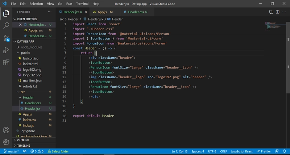
Task: Click the VS Code logo in title bar
Action: (x=4, y=4)
